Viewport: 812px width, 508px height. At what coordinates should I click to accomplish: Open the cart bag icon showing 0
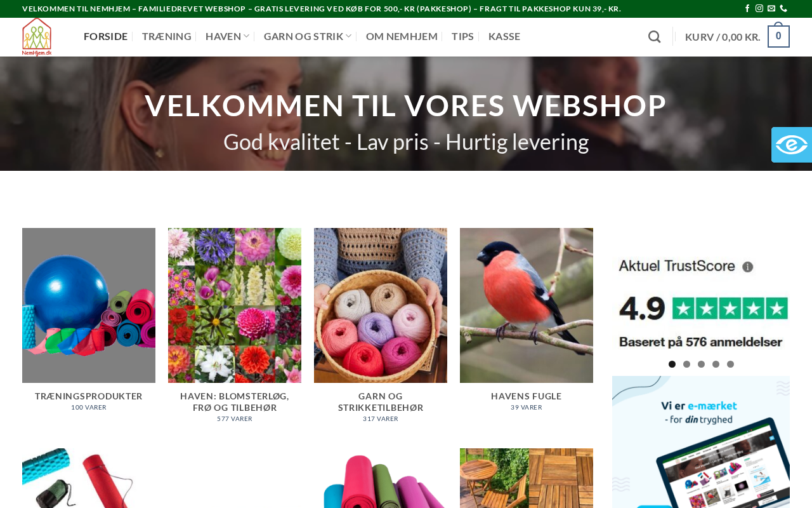click(x=778, y=36)
